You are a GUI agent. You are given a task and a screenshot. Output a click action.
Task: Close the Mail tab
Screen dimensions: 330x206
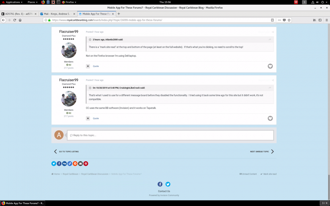pos(74,14)
